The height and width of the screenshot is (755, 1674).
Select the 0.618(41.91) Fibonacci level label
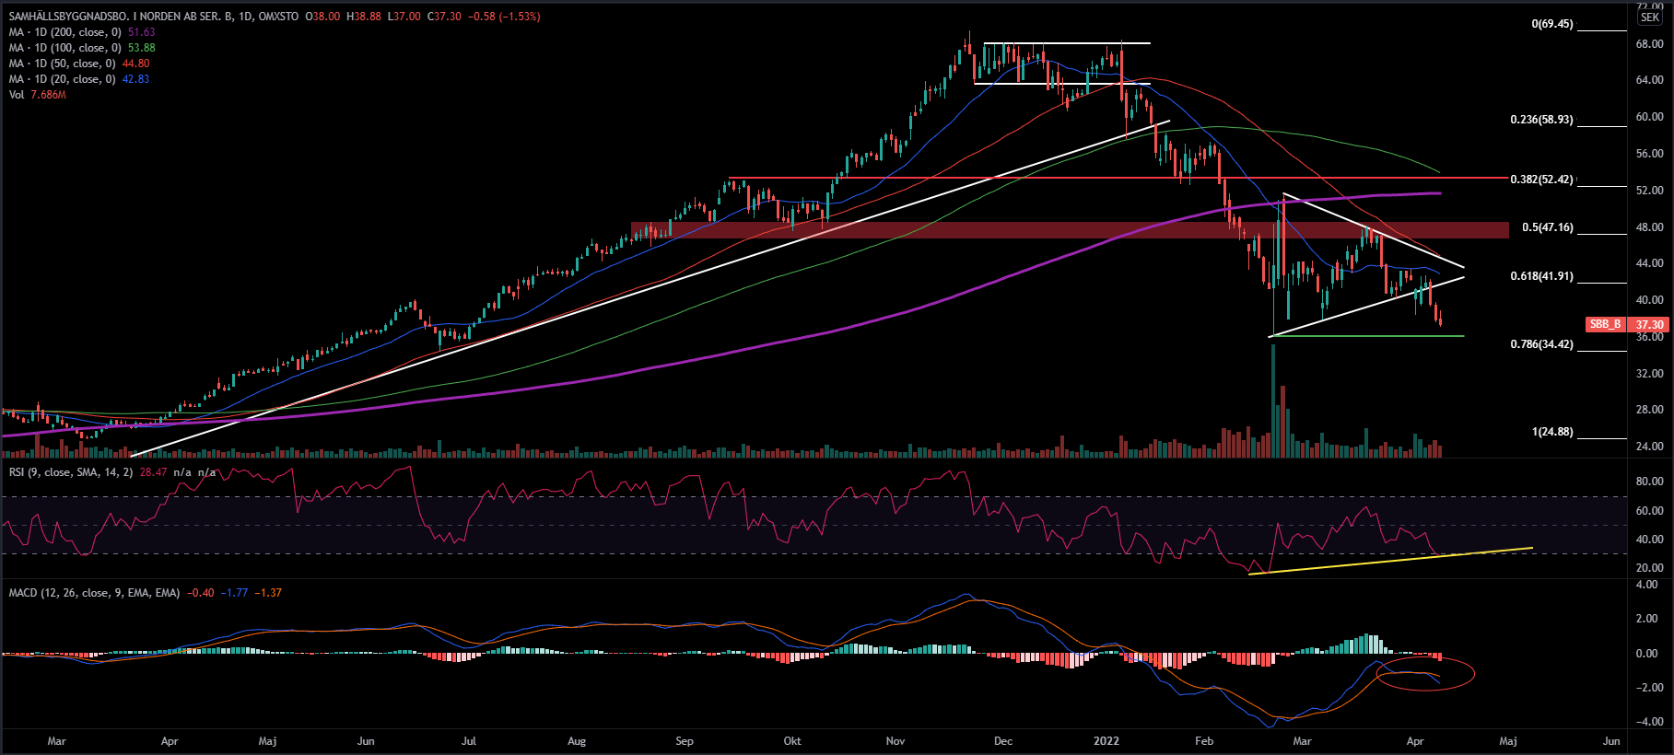click(x=1541, y=276)
